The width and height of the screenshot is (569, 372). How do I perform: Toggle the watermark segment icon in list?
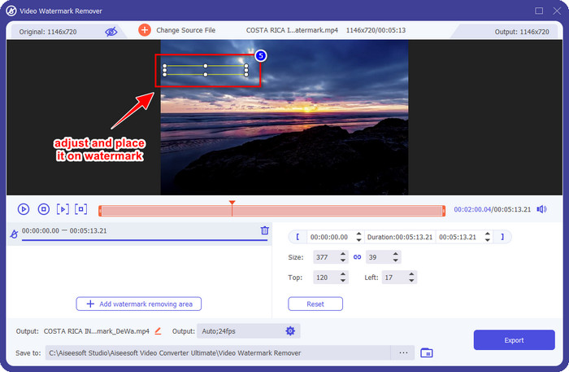pyautogui.click(x=13, y=233)
